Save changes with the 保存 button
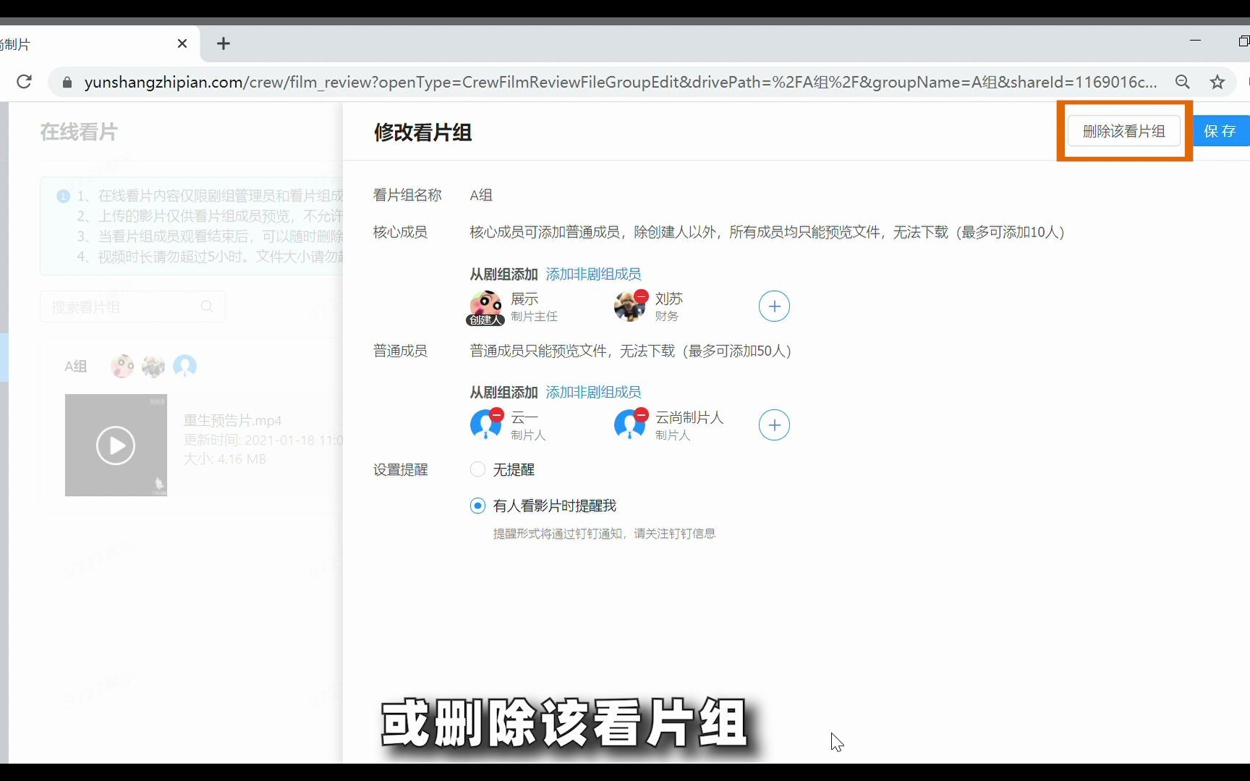 (x=1221, y=131)
